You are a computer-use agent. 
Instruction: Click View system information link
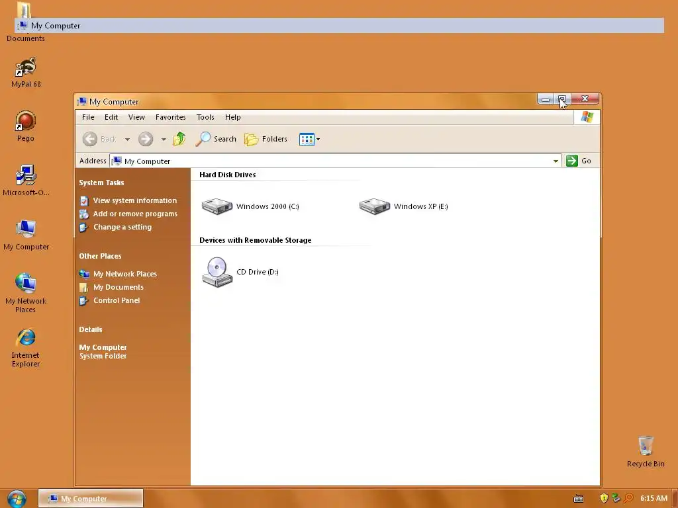(x=135, y=200)
